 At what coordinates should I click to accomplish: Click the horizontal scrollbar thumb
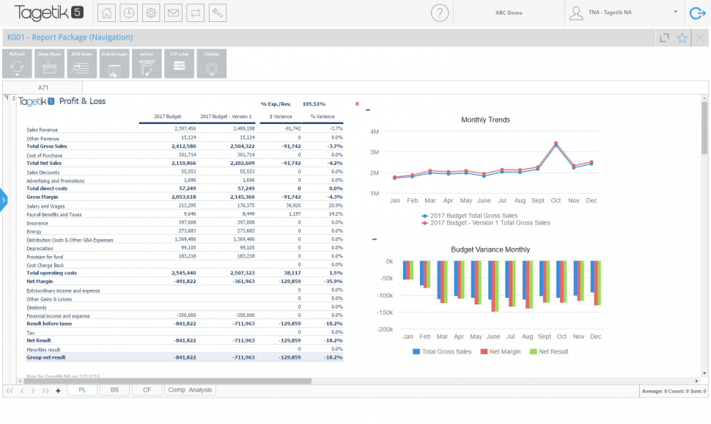coord(168,381)
